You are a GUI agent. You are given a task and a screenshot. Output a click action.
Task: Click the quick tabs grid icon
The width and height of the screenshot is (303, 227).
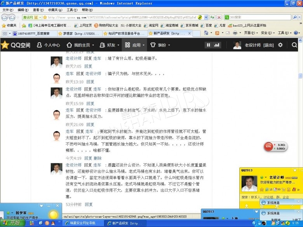tap(5, 34)
